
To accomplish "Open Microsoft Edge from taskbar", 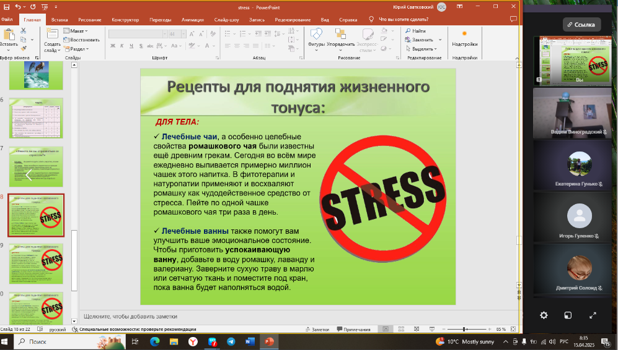I will pos(154,341).
